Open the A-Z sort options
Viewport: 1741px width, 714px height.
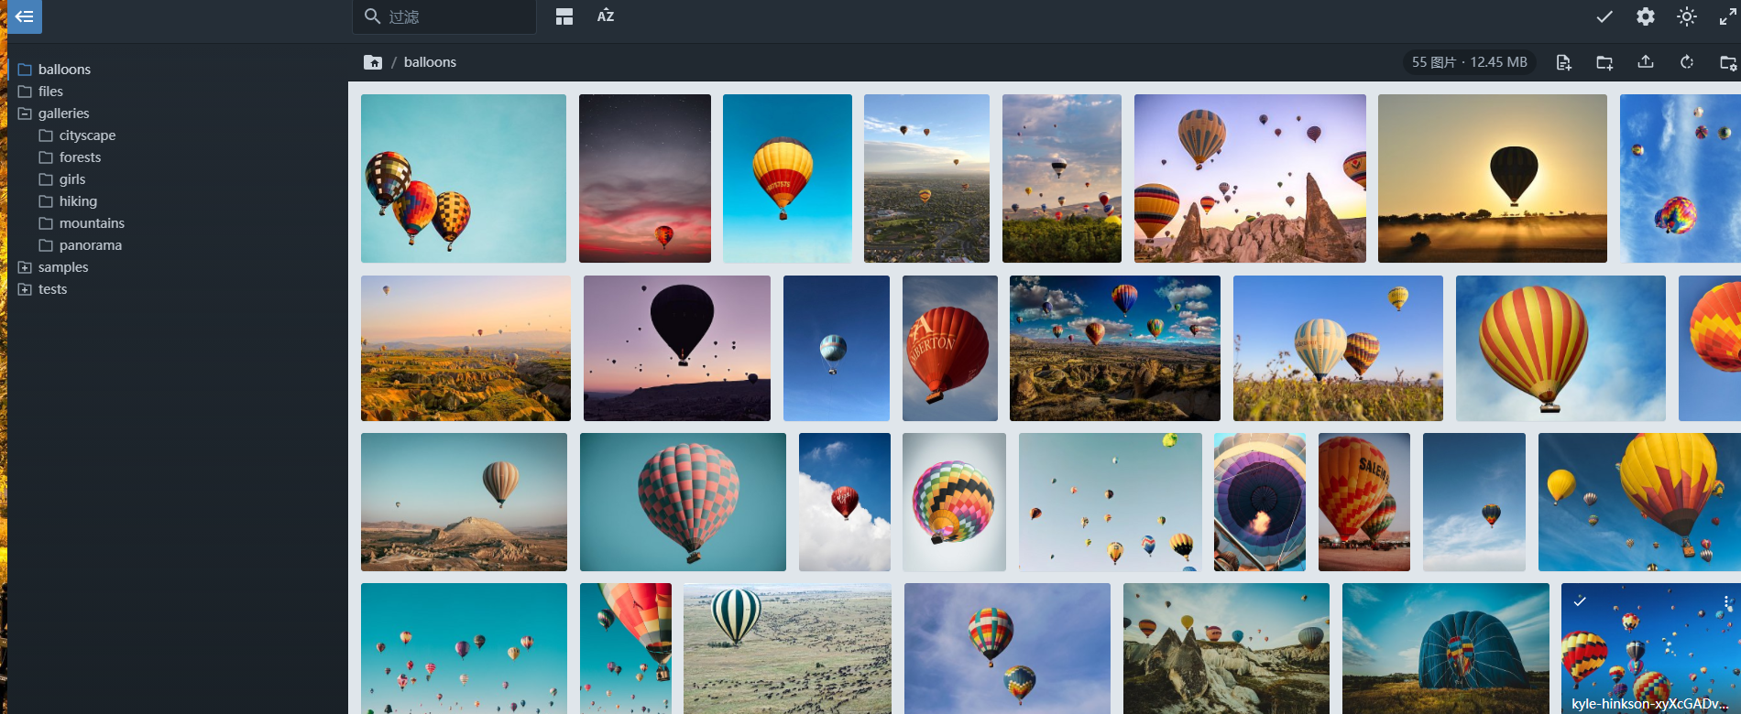click(606, 16)
